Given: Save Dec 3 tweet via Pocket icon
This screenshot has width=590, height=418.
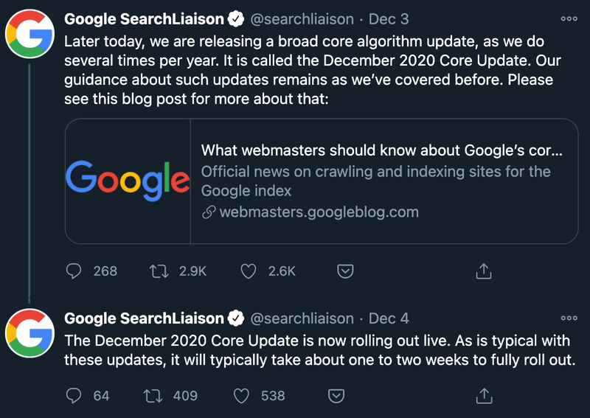Looking at the screenshot, I should (345, 271).
